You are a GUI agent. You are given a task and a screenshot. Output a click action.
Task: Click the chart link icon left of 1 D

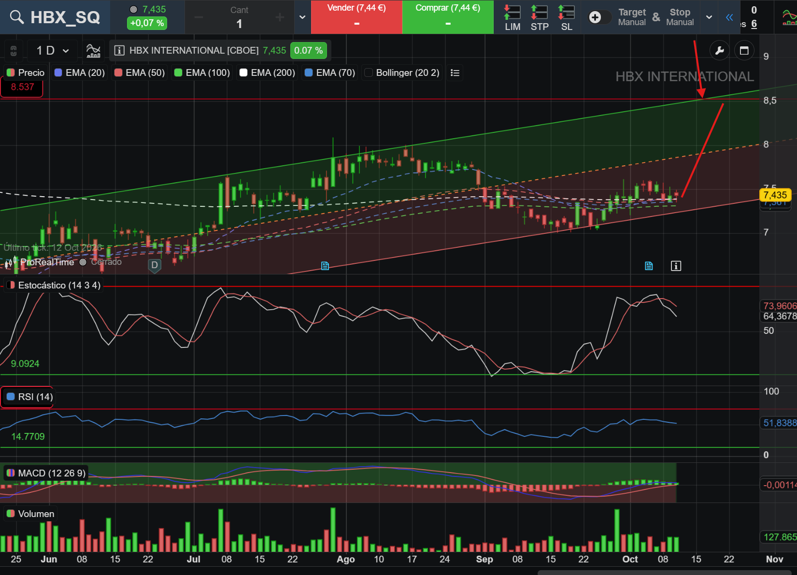14,50
